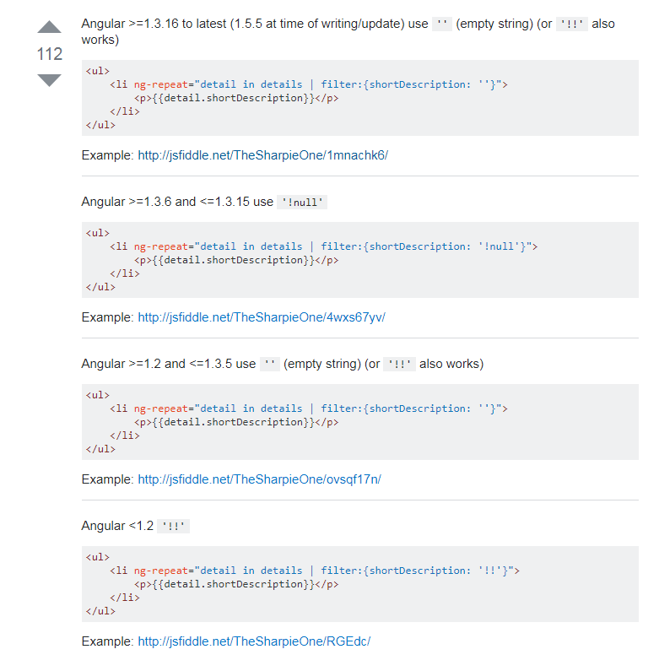Image resolution: width=659 pixels, height=660 pixels.
Task: Click the 'Angular <1.2' heading text
Action: pyautogui.click(x=117, y=526)
